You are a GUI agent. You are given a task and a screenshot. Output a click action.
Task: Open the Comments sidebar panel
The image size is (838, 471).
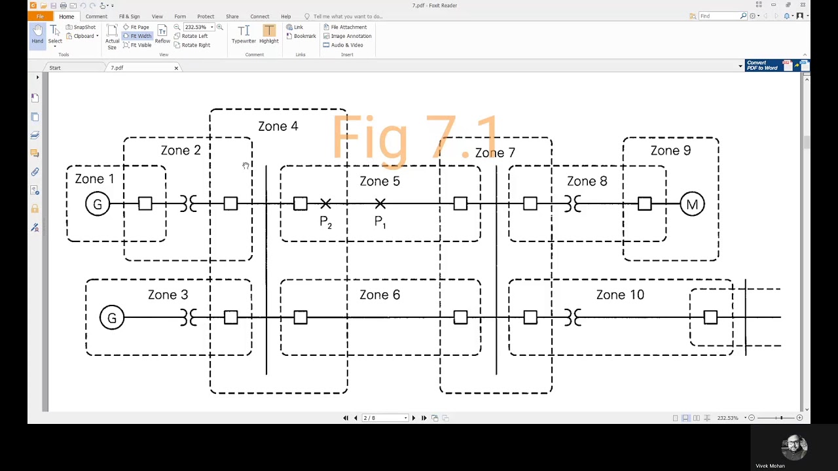[35, 153]
